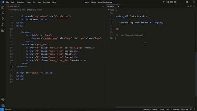This screenshot has width=197, height=111.
Task: Open the Selection menu
Action: [x=21, y=2]
